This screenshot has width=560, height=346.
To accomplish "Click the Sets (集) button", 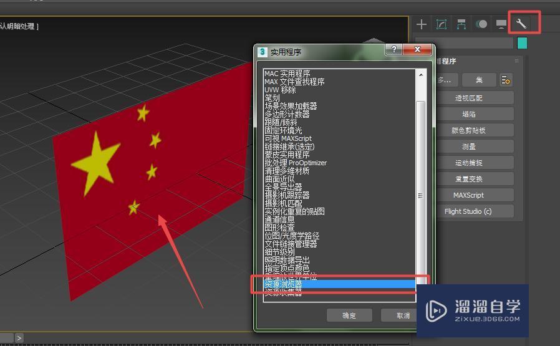I will (x=479, y=80).
